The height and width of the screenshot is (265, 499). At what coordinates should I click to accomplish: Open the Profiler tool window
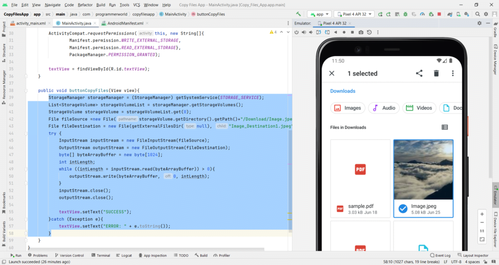point(222,255)
